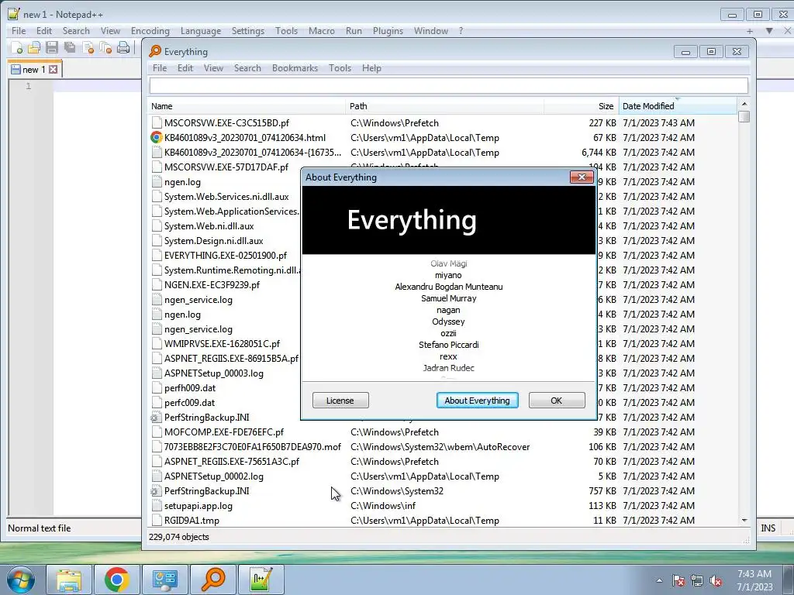Click the network tray icon
Viewport: 794px width, 595px height.
tap(697, 581)
